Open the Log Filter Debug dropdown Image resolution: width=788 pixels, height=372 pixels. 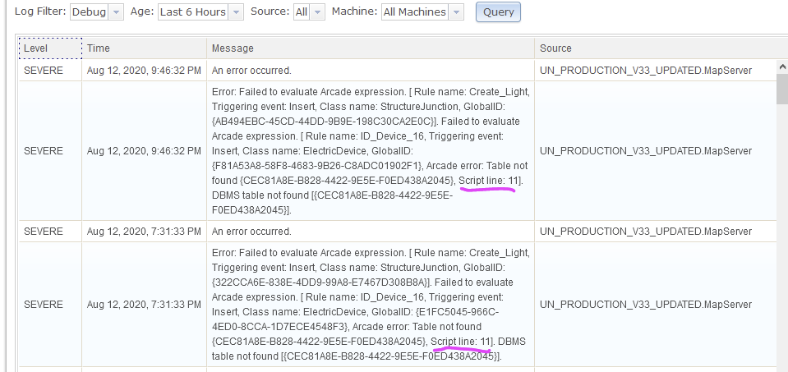coord(96,12)
